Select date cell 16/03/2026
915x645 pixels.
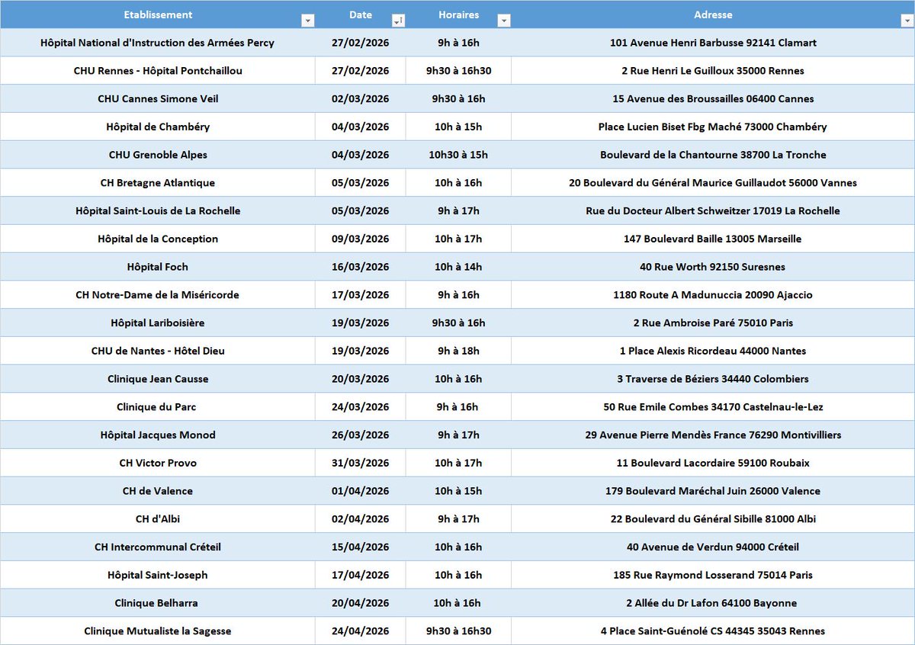pyautogui.click(x=361, y=267)
